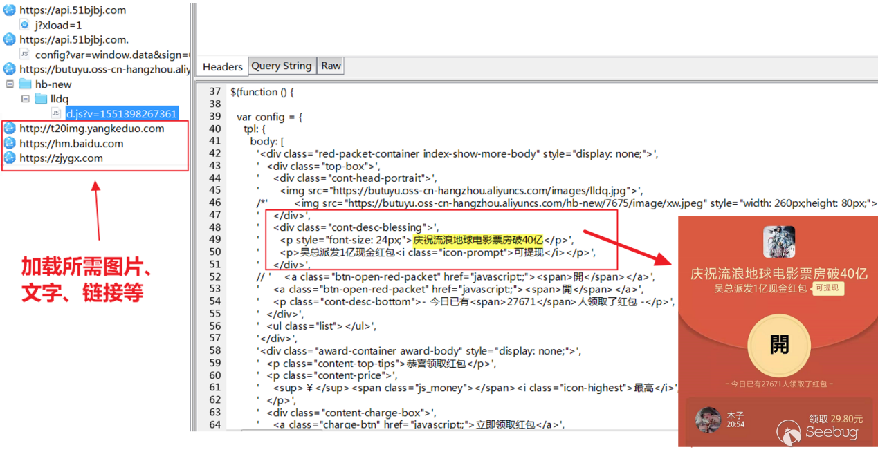Open the Query String tab
The image size is (878, 452).
point(282,66)
